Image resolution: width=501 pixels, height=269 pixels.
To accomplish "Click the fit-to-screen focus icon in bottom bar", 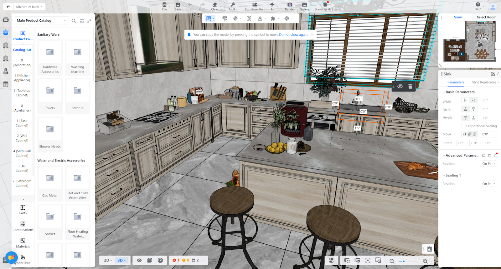I will pos(368,260).
